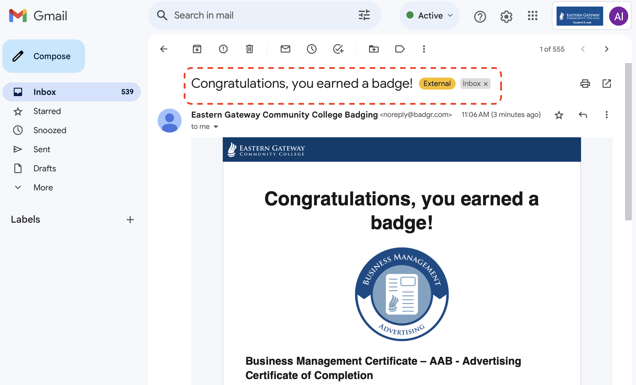Report this email as spam
Viewport: 636px width, 385px height.
point(223,49)
